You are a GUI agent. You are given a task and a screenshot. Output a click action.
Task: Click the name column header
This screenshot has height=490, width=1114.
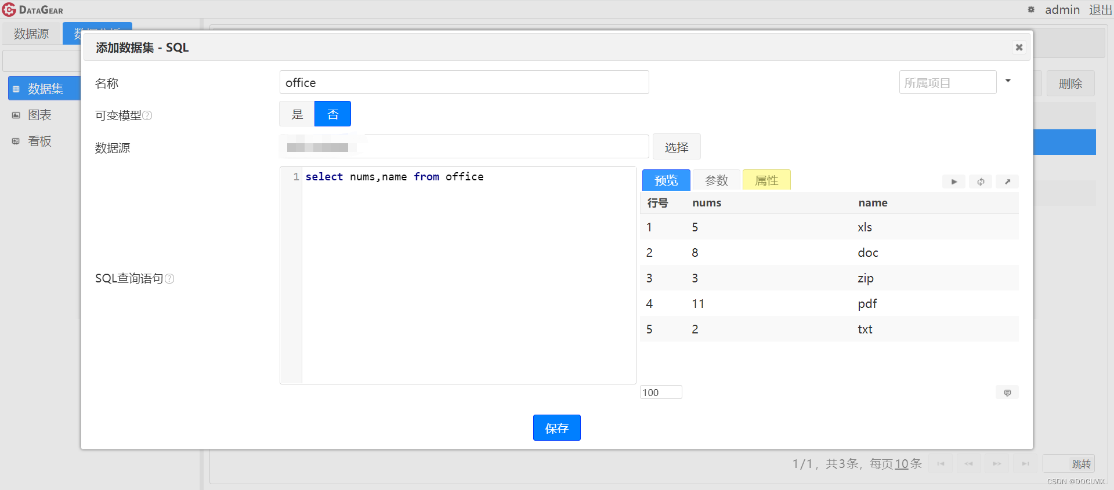tap(873, 203)
